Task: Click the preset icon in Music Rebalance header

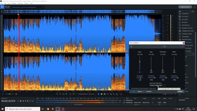Action: tap(131, 47)
